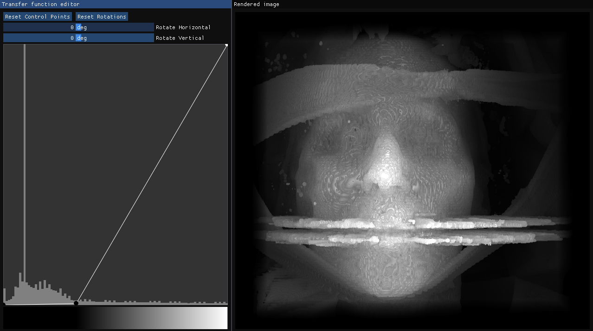Select the bottom-left control point of the curve
Viewport: 593px width, 331px height.
4,305
